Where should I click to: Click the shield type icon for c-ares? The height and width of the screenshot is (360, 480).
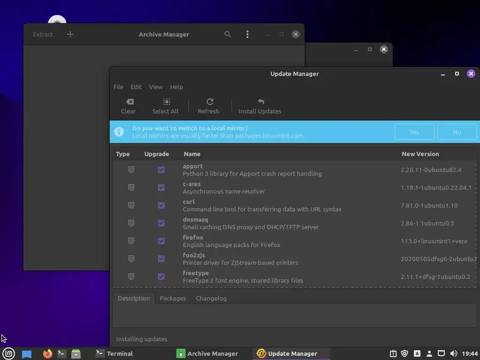coord(131,187)
